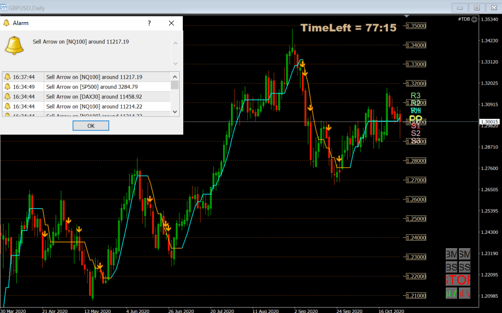This screenshot has width=502, height=313.
Task: Click the red STOP button on chart
Action: (x=458, y=280)
